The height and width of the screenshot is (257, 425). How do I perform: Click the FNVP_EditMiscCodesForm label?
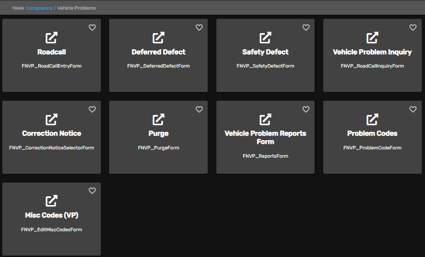coord(52,229)
